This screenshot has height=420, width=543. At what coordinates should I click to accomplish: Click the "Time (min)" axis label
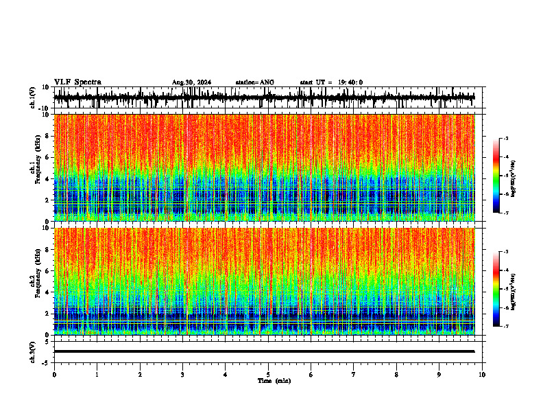(x=274, y=381)
